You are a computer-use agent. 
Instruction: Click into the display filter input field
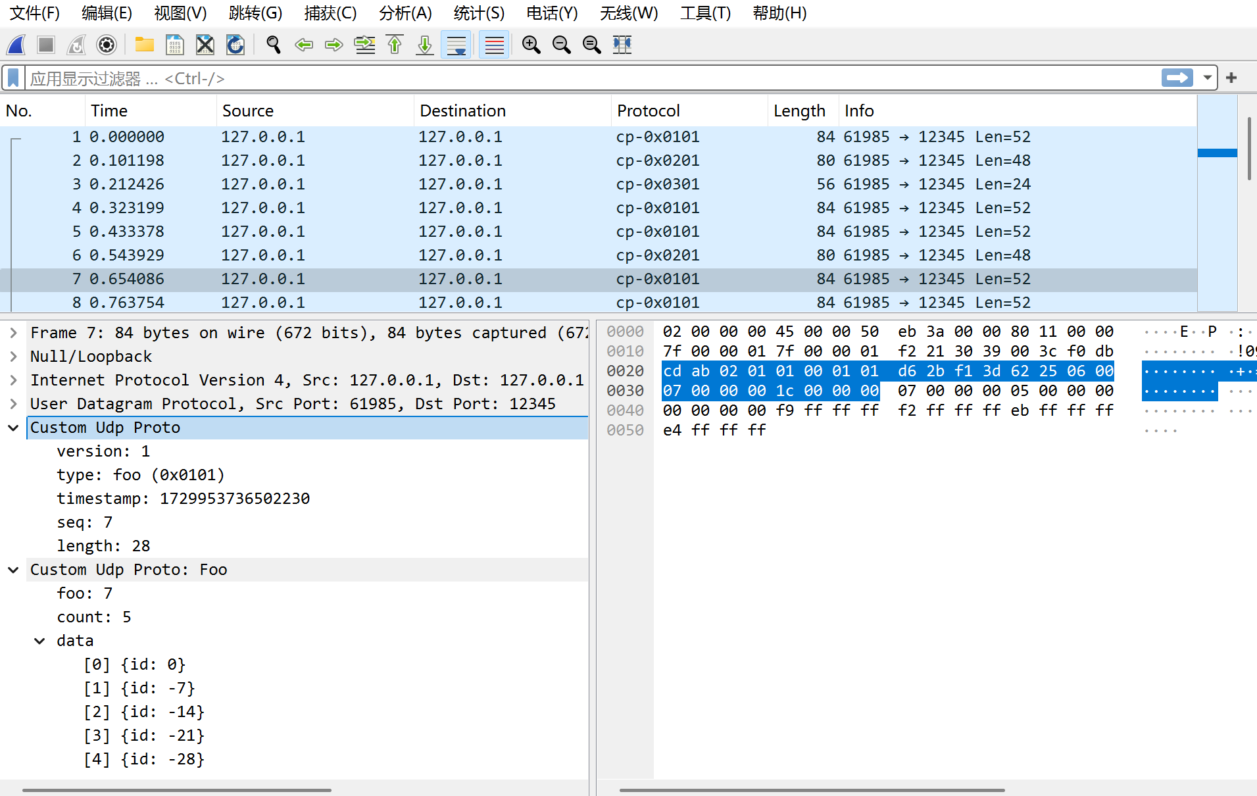click(592, 78)
